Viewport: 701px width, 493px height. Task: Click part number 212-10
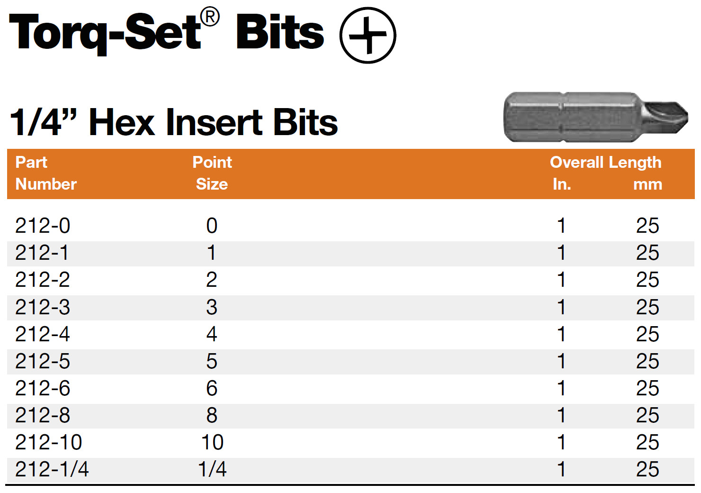click(48, 442)
